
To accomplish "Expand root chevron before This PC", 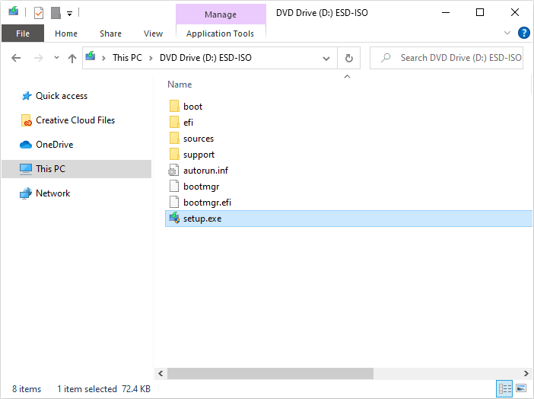I will coord(104,59).
